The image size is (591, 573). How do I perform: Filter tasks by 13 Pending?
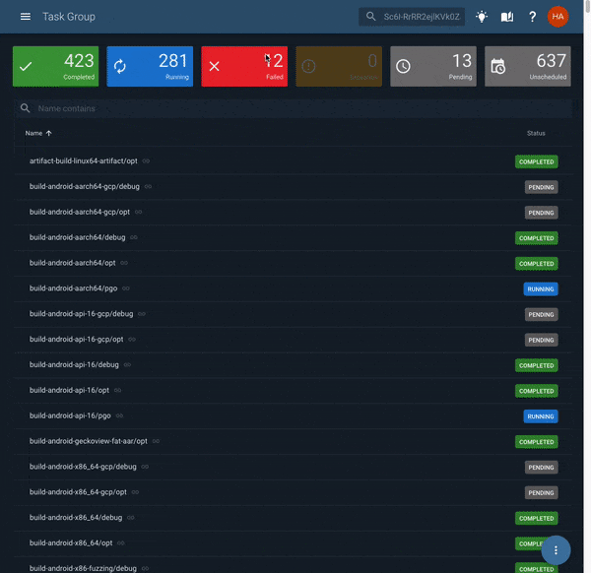pyautogui.click(x=433, y=66)
